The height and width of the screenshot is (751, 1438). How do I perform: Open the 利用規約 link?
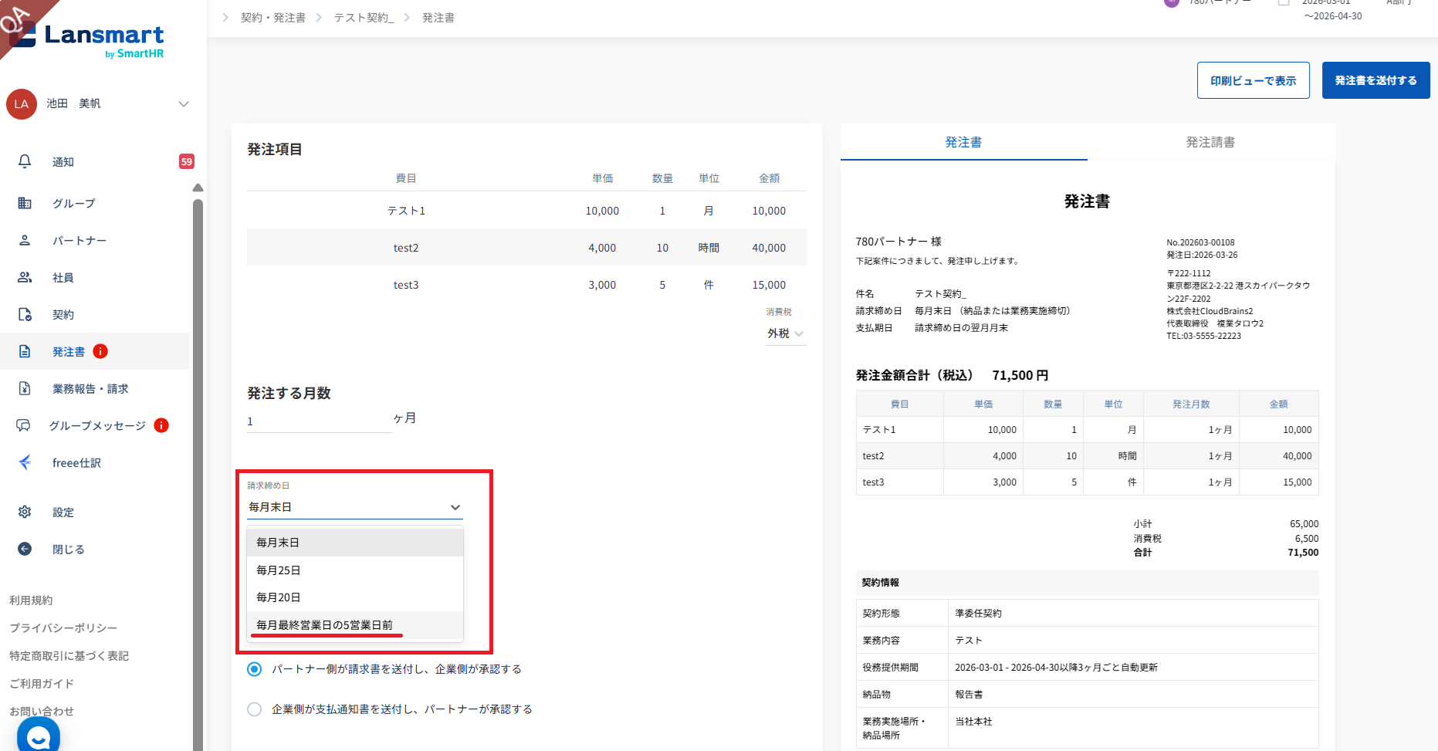(x=31, y=600)
